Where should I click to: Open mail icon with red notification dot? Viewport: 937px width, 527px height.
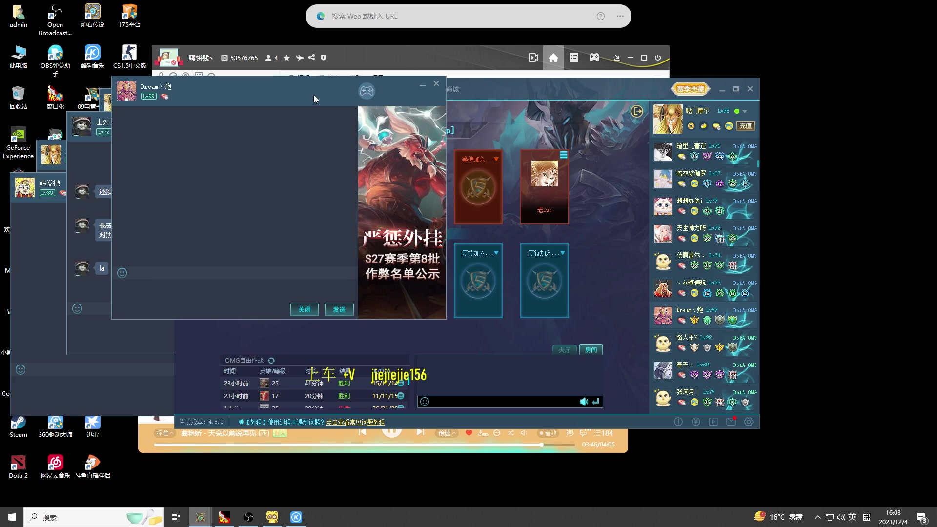click(x=731, y=422)
